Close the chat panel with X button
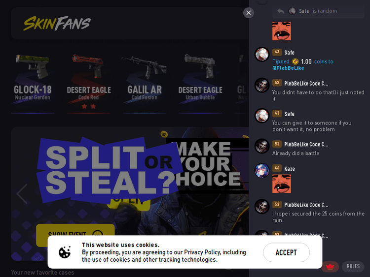The width and height of the screenshot is (370, 277). tap(249, 13)
